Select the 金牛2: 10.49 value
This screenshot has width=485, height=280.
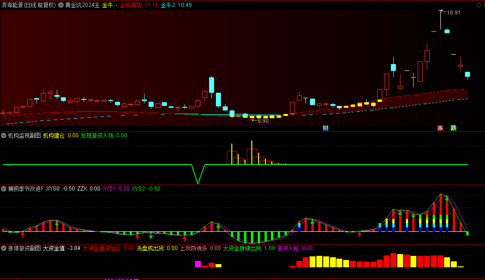pos(176,5)
